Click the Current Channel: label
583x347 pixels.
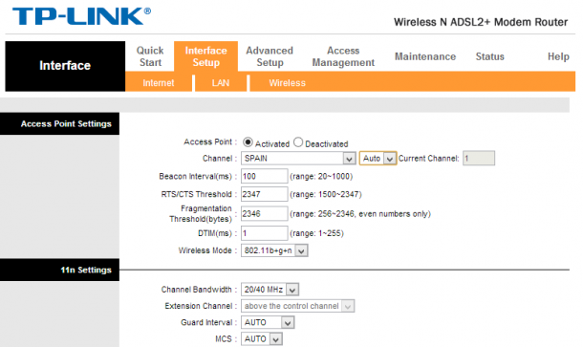pos(429,159)
